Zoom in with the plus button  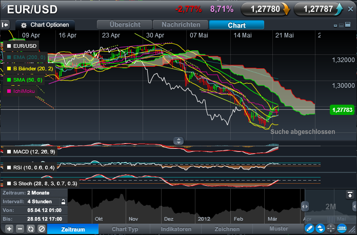[x=9, y=229]
